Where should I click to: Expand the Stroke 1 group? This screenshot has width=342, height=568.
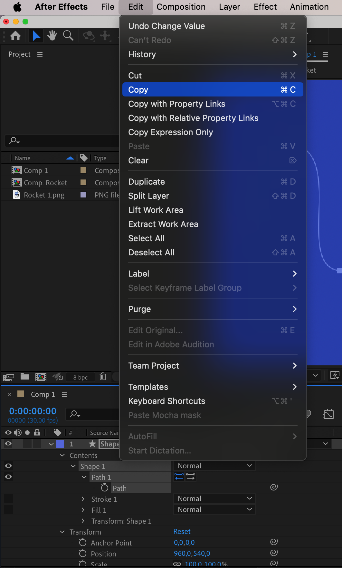pyautogui.click(x=83, y=499)
